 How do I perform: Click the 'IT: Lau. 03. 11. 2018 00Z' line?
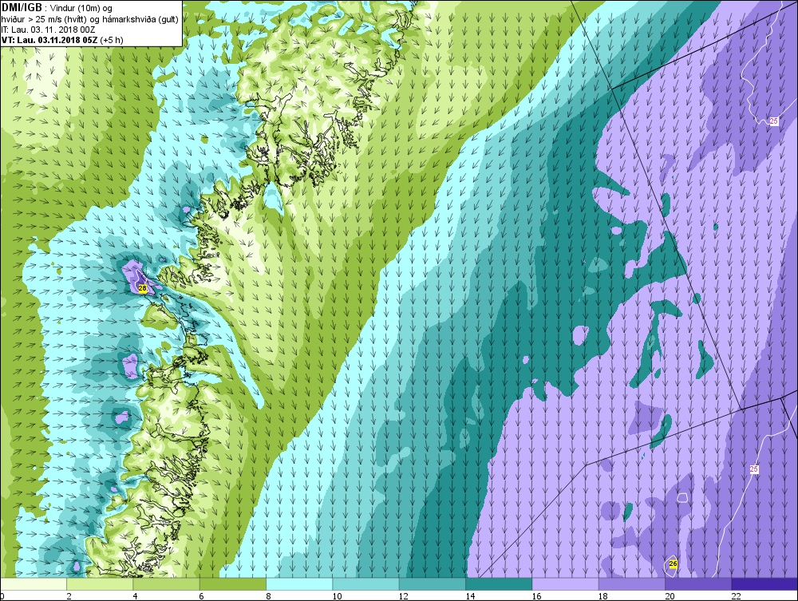(x=48, y=30)
